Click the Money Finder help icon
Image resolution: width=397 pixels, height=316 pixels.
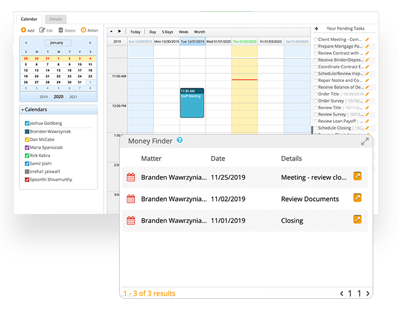pos(180,141)
